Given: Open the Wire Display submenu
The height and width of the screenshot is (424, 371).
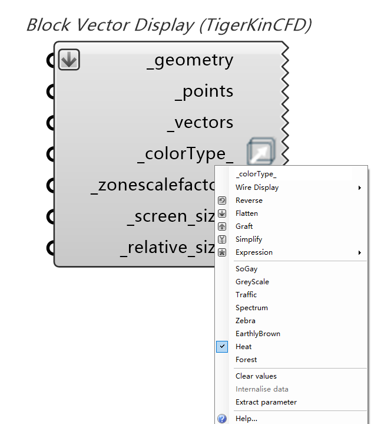Looking at the screenshot, I should point(257,188).
